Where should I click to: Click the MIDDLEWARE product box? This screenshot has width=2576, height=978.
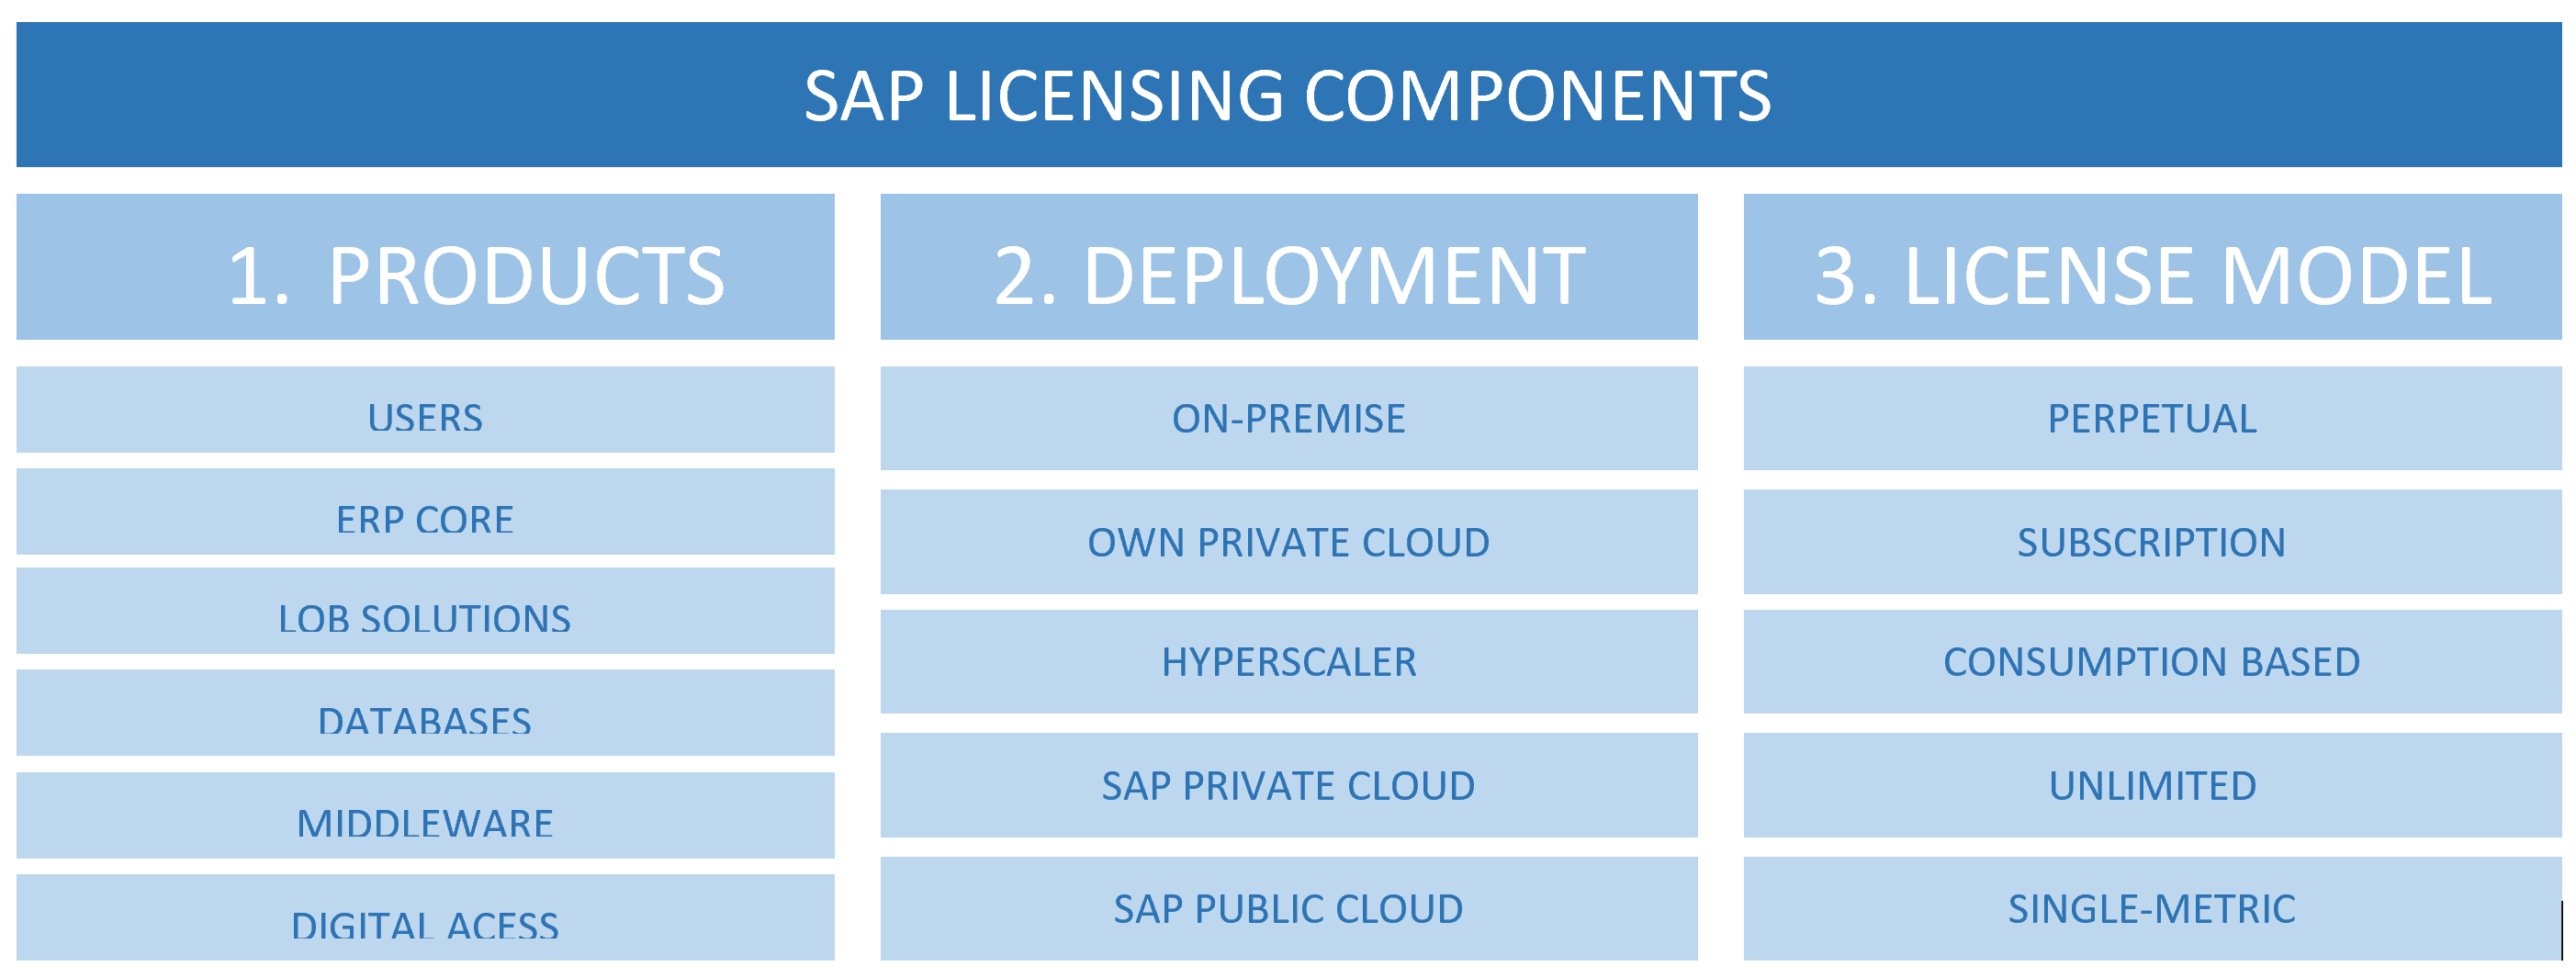click(x=424, y=823)
